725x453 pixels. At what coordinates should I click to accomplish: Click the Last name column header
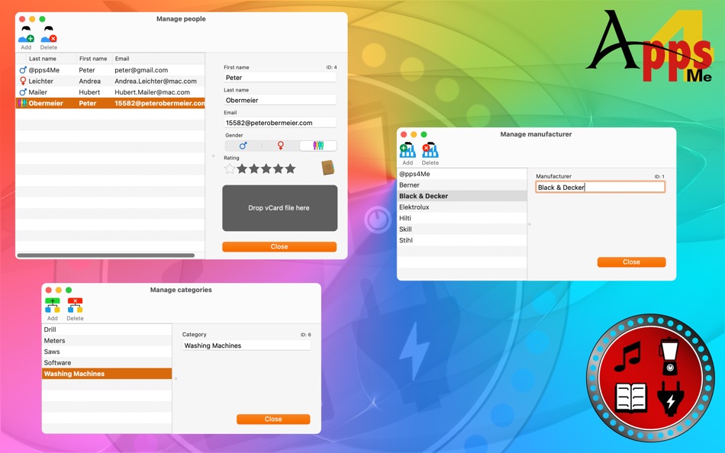tap(44, 58)
